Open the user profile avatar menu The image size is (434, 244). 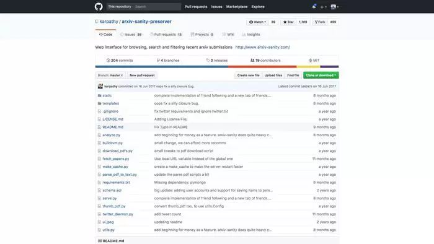pyautogui.click(x=335, y=7)
